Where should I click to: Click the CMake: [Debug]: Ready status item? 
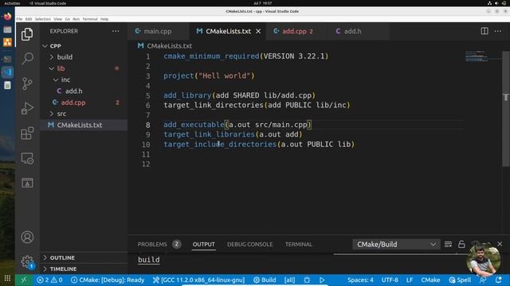click(x=108, y=280)
